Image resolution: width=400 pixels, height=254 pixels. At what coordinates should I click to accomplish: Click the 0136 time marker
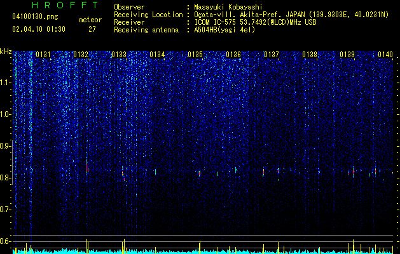pyautogui.click(x=233, y=54)
